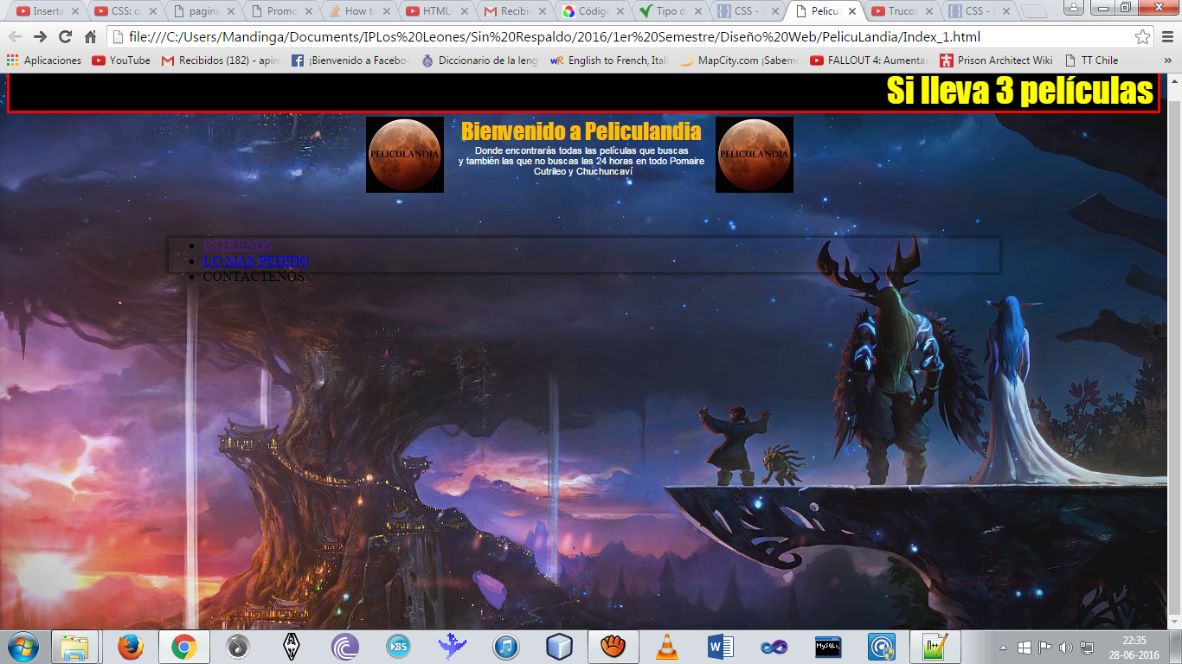
Task: Open the Prison Architect Wiki bookmark
Action: 996,61
